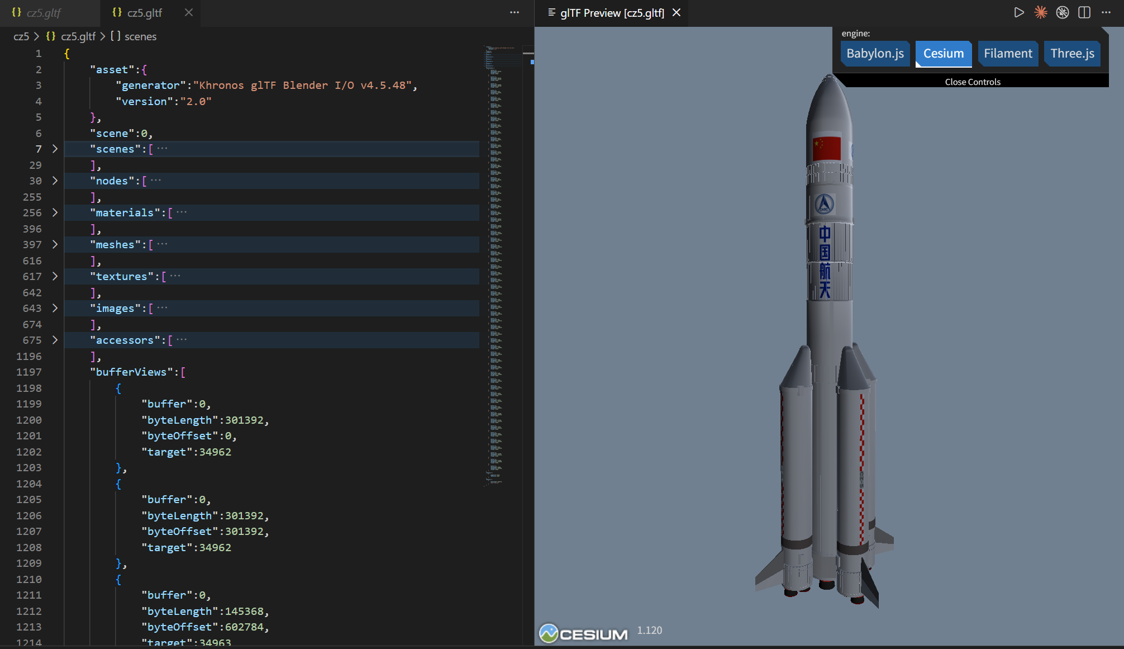The image size is (1124, 649).
Task: Click the Run play icon in editor toolbar
Action: coord(1019,12)
